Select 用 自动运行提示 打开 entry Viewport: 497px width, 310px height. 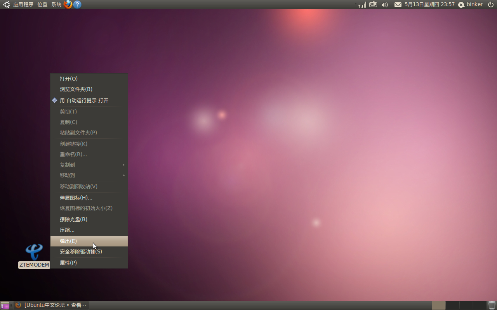[x=89, y=100]
